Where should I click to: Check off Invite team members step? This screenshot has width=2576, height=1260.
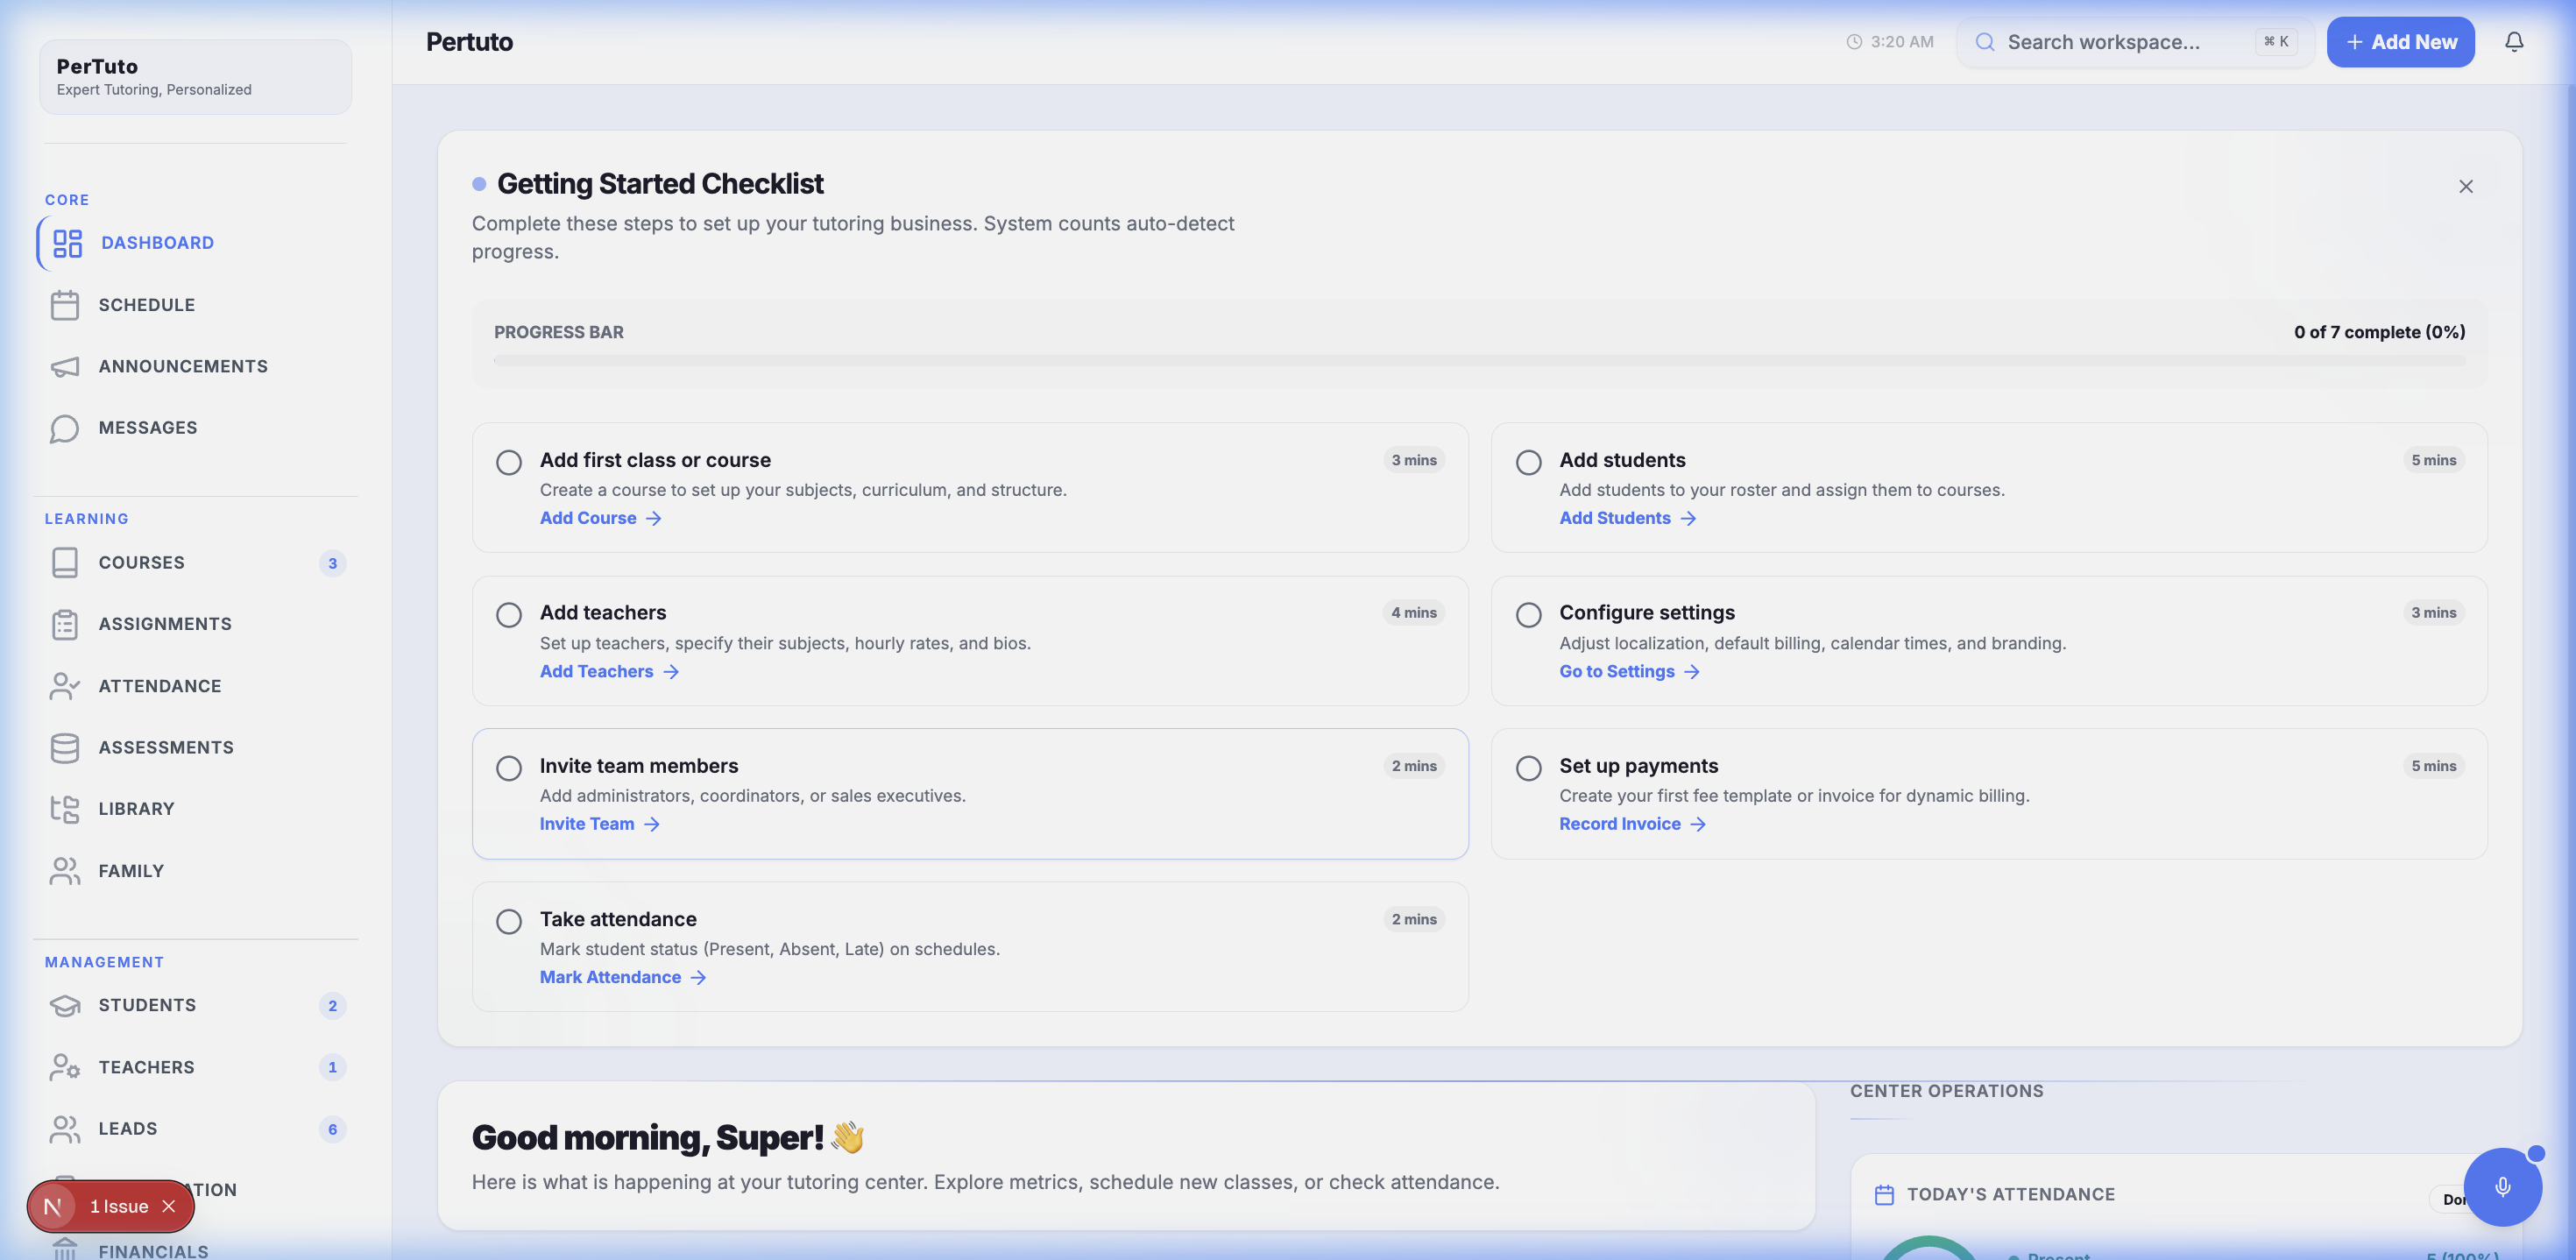509,768
